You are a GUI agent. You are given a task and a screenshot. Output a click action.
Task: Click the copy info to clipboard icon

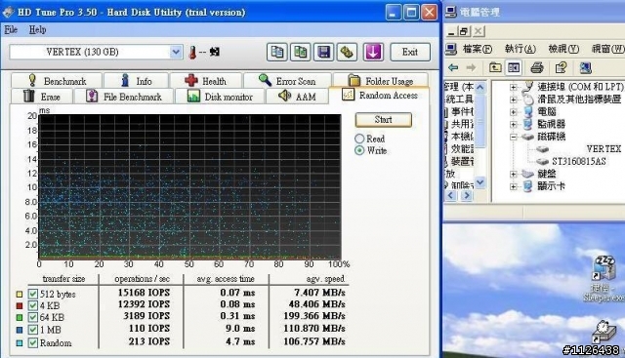[277, 52]
